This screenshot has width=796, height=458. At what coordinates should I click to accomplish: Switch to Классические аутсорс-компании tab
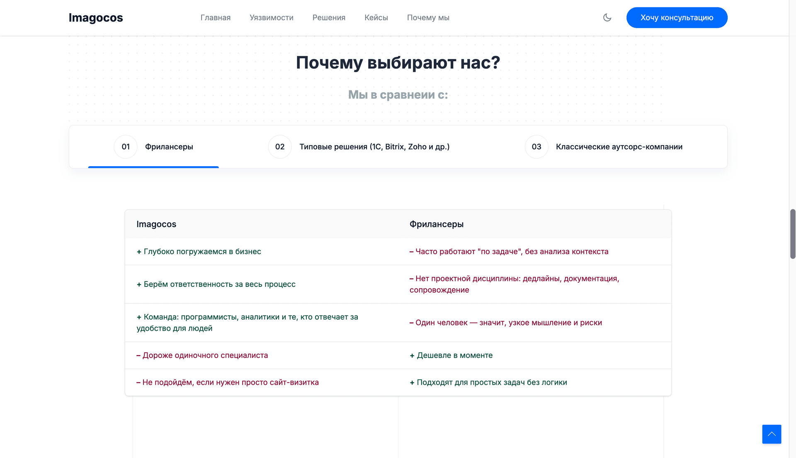[x=619, y=147]
